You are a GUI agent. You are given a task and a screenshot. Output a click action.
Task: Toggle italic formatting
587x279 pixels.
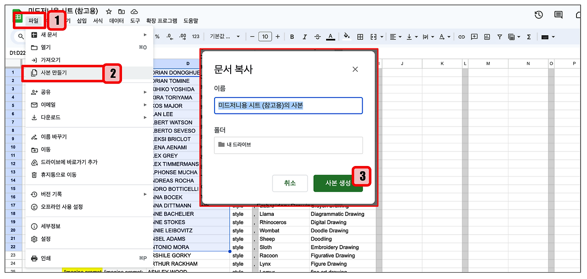click(305, 37)
